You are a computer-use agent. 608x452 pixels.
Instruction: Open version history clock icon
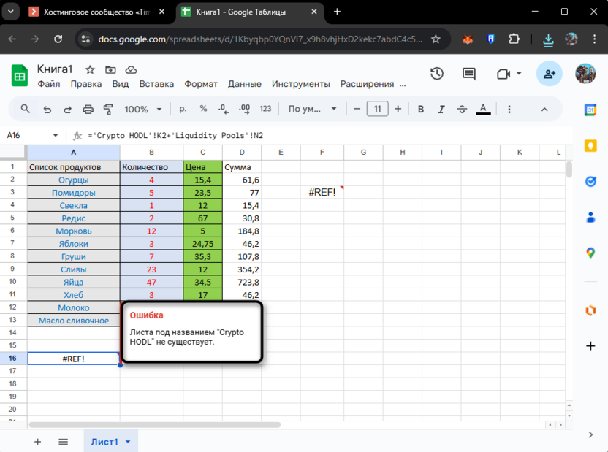click(x=437, y=74)
